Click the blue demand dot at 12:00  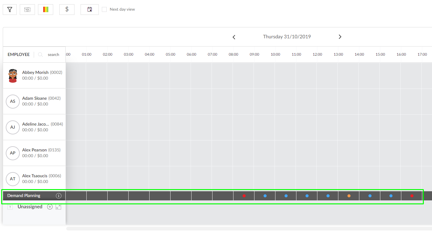[x=328, y=196]
